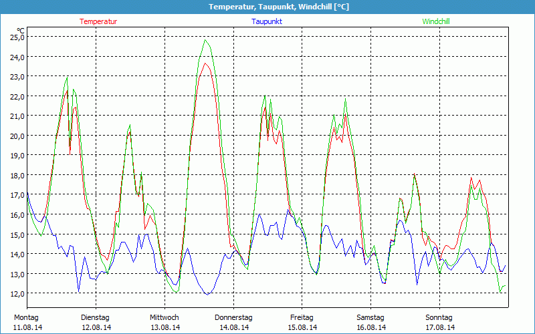Click the red Temperatur legend label
The height and width of the screenshot is (334, 535).
point(98,21)
